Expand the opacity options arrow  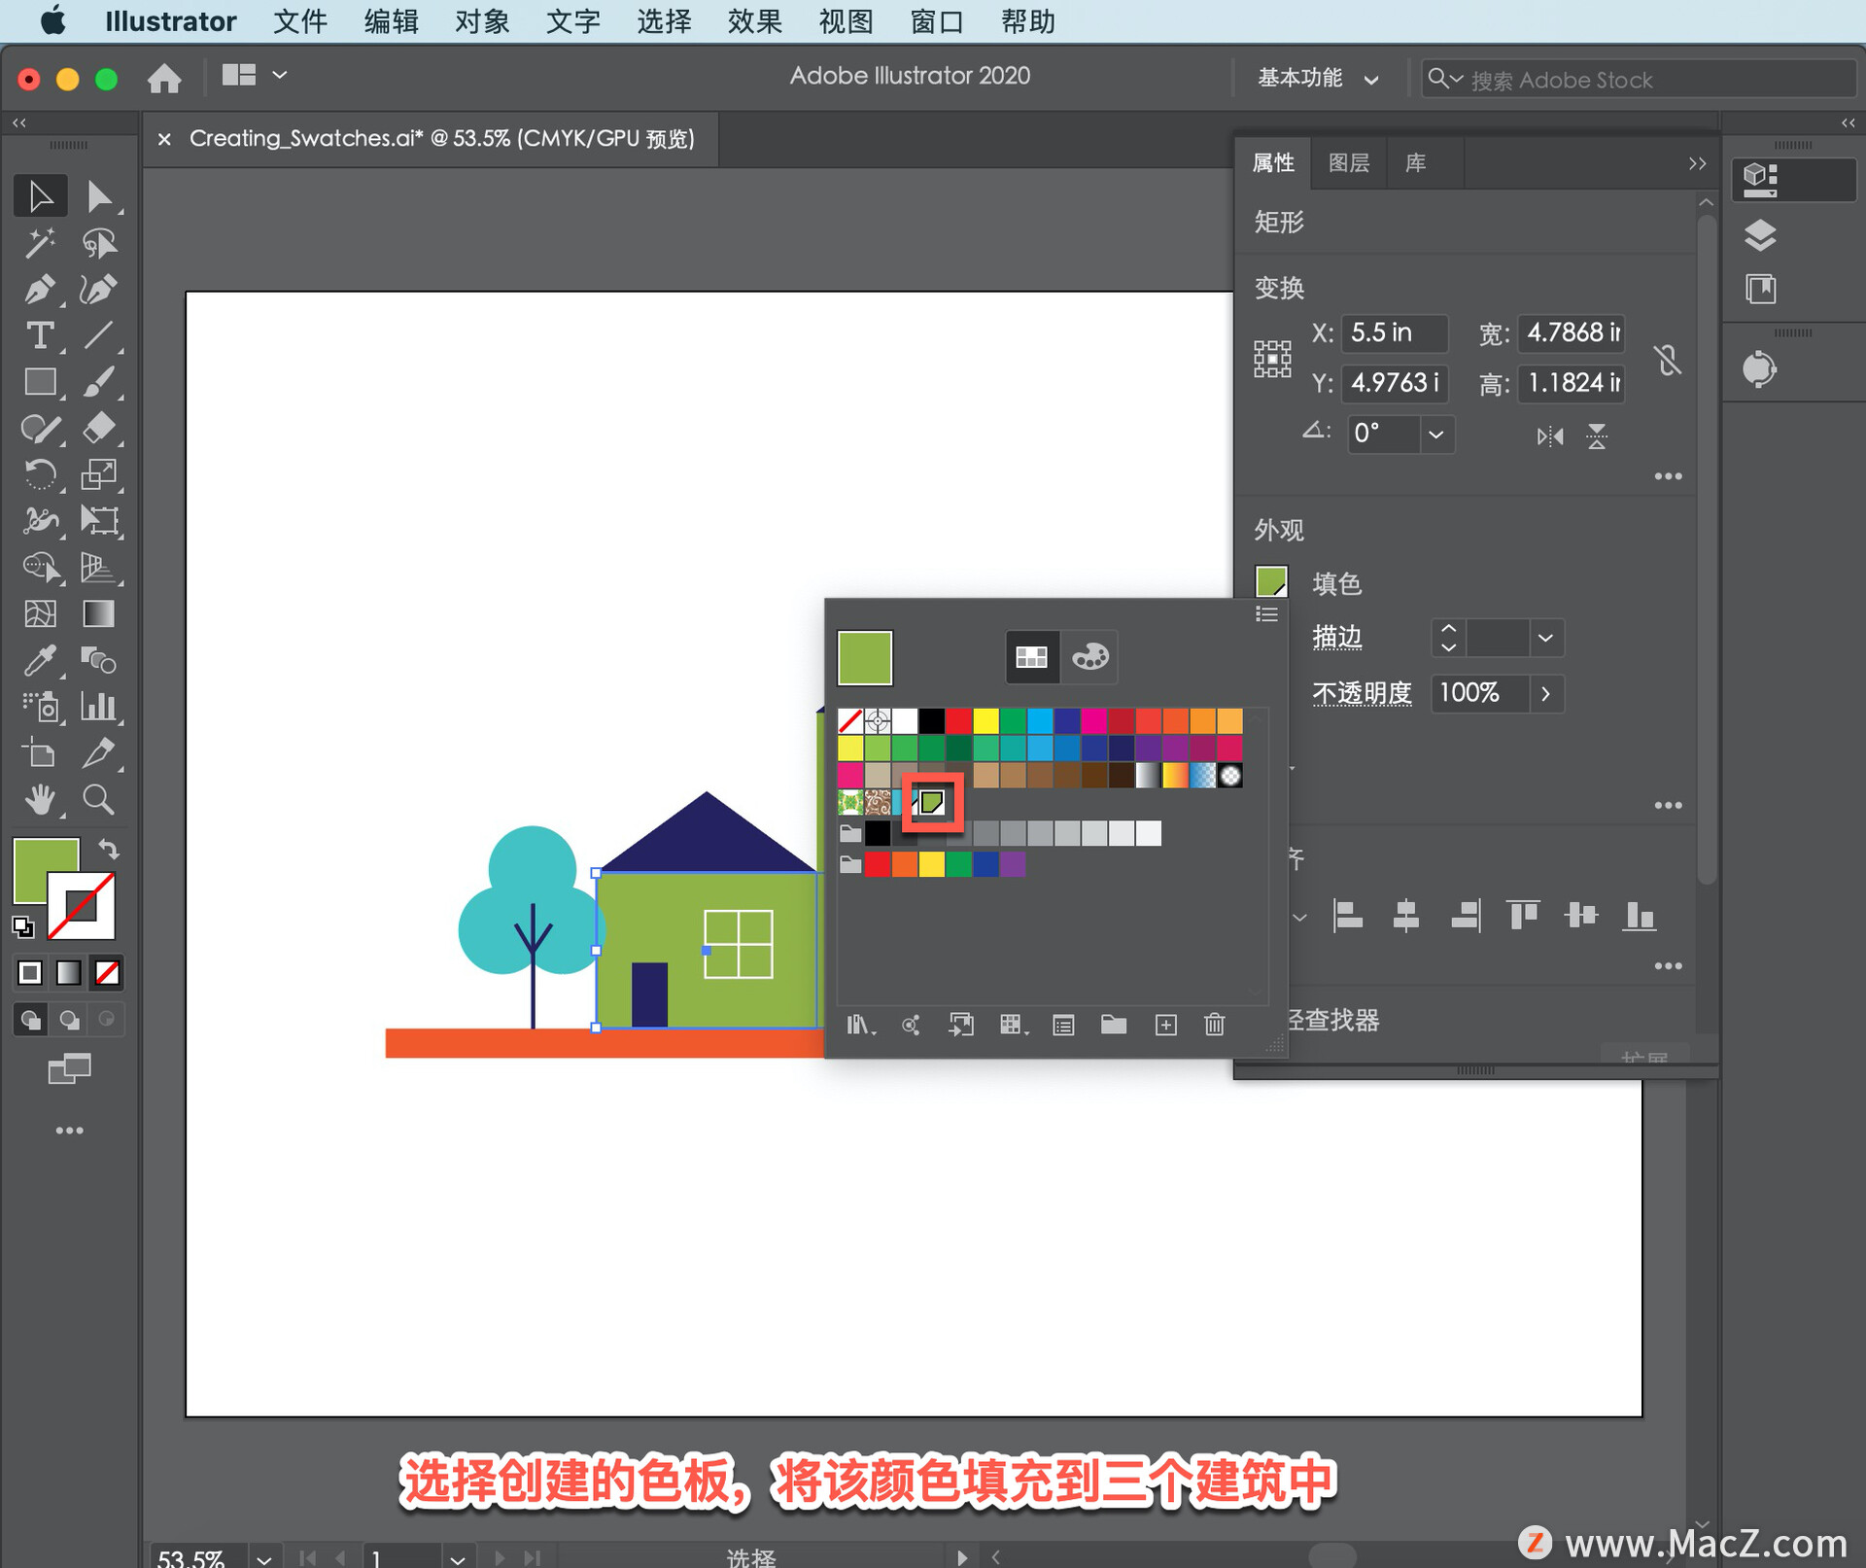[1546, 694]
